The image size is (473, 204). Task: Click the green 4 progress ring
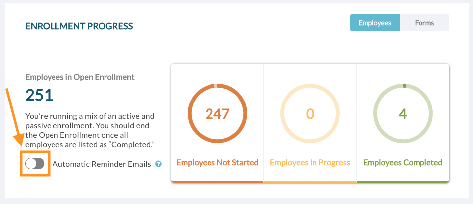(x=403, y=114)
